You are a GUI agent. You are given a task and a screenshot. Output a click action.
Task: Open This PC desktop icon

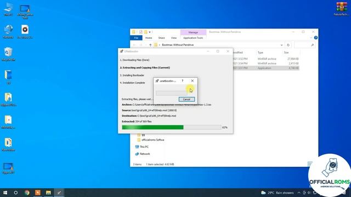tap(8, 9)
